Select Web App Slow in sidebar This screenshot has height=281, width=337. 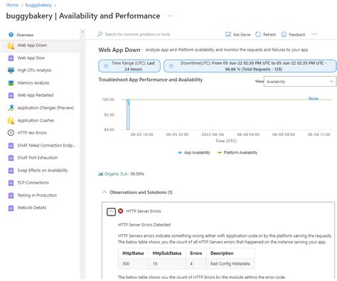tap(31, 58)
